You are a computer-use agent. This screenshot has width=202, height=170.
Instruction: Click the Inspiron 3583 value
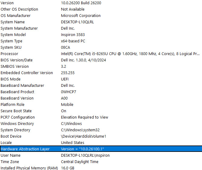pos(73,34)
